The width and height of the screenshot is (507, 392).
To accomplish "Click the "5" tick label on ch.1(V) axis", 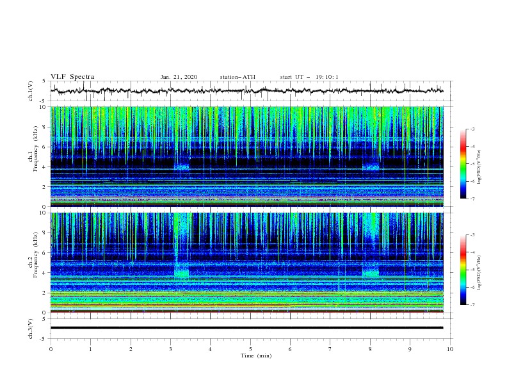I will point(44,81).
